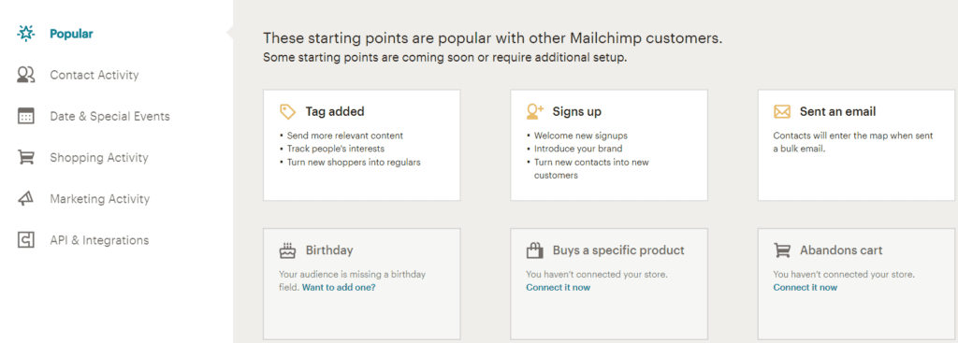
Task: Select the Marketing Activity category
Action: click(99, 199)
